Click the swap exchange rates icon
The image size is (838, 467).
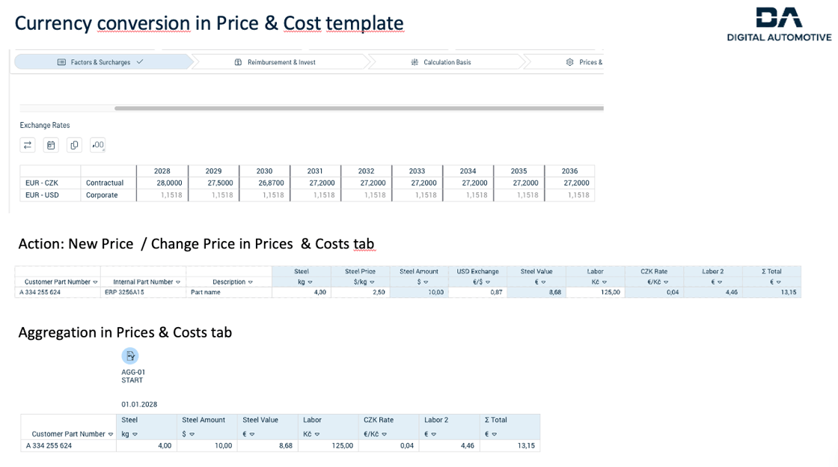point(28,144)
